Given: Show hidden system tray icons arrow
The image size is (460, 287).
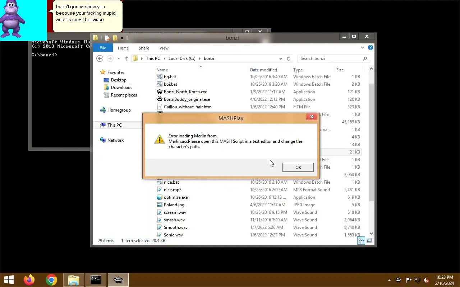Looking at the screenshot, I should (x=389, y=280).
